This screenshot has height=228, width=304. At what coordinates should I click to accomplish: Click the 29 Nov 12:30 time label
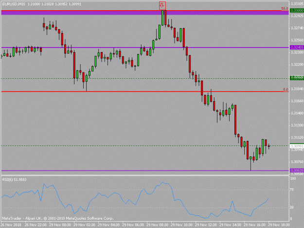206,225
